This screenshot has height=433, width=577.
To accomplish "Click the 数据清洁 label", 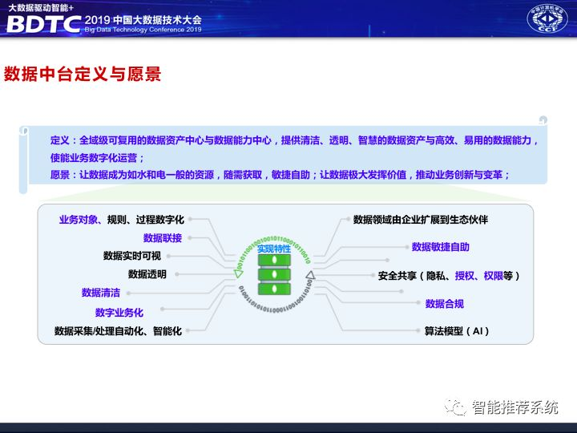I will pyautogui.click(x=101, y=293).
